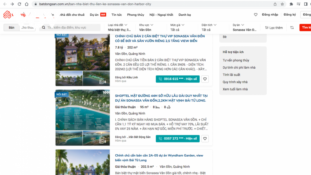
Task: Click the location search input field
Action: 71,27
